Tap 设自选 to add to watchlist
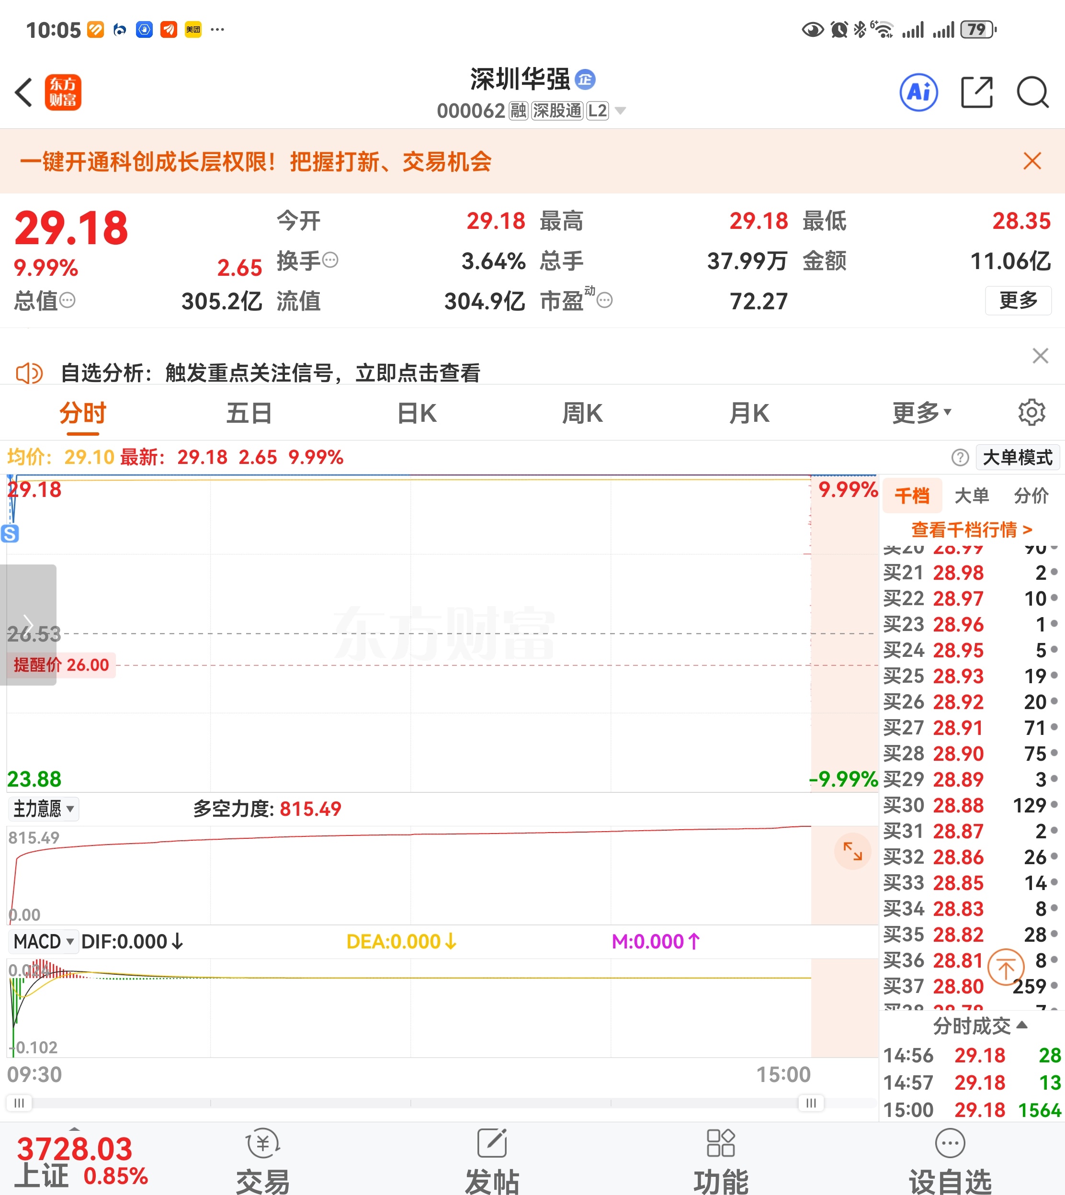 (950, 1161)
